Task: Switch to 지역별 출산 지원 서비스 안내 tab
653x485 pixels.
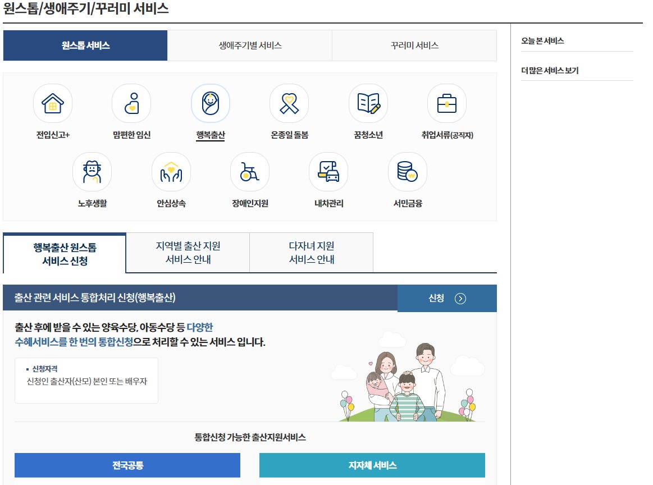Action: (186, 252)
